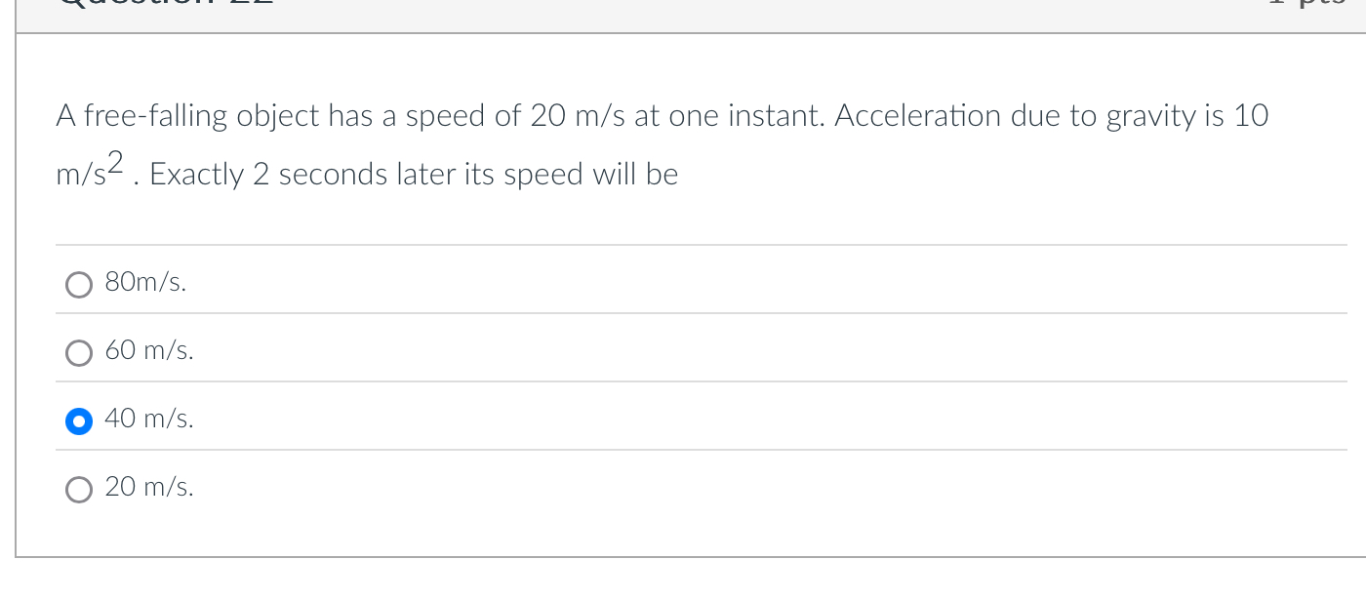This screenshot has width=1366, height=600.
Task: Click the radio button next to 60 m/s
Action: tap(79, 352)
